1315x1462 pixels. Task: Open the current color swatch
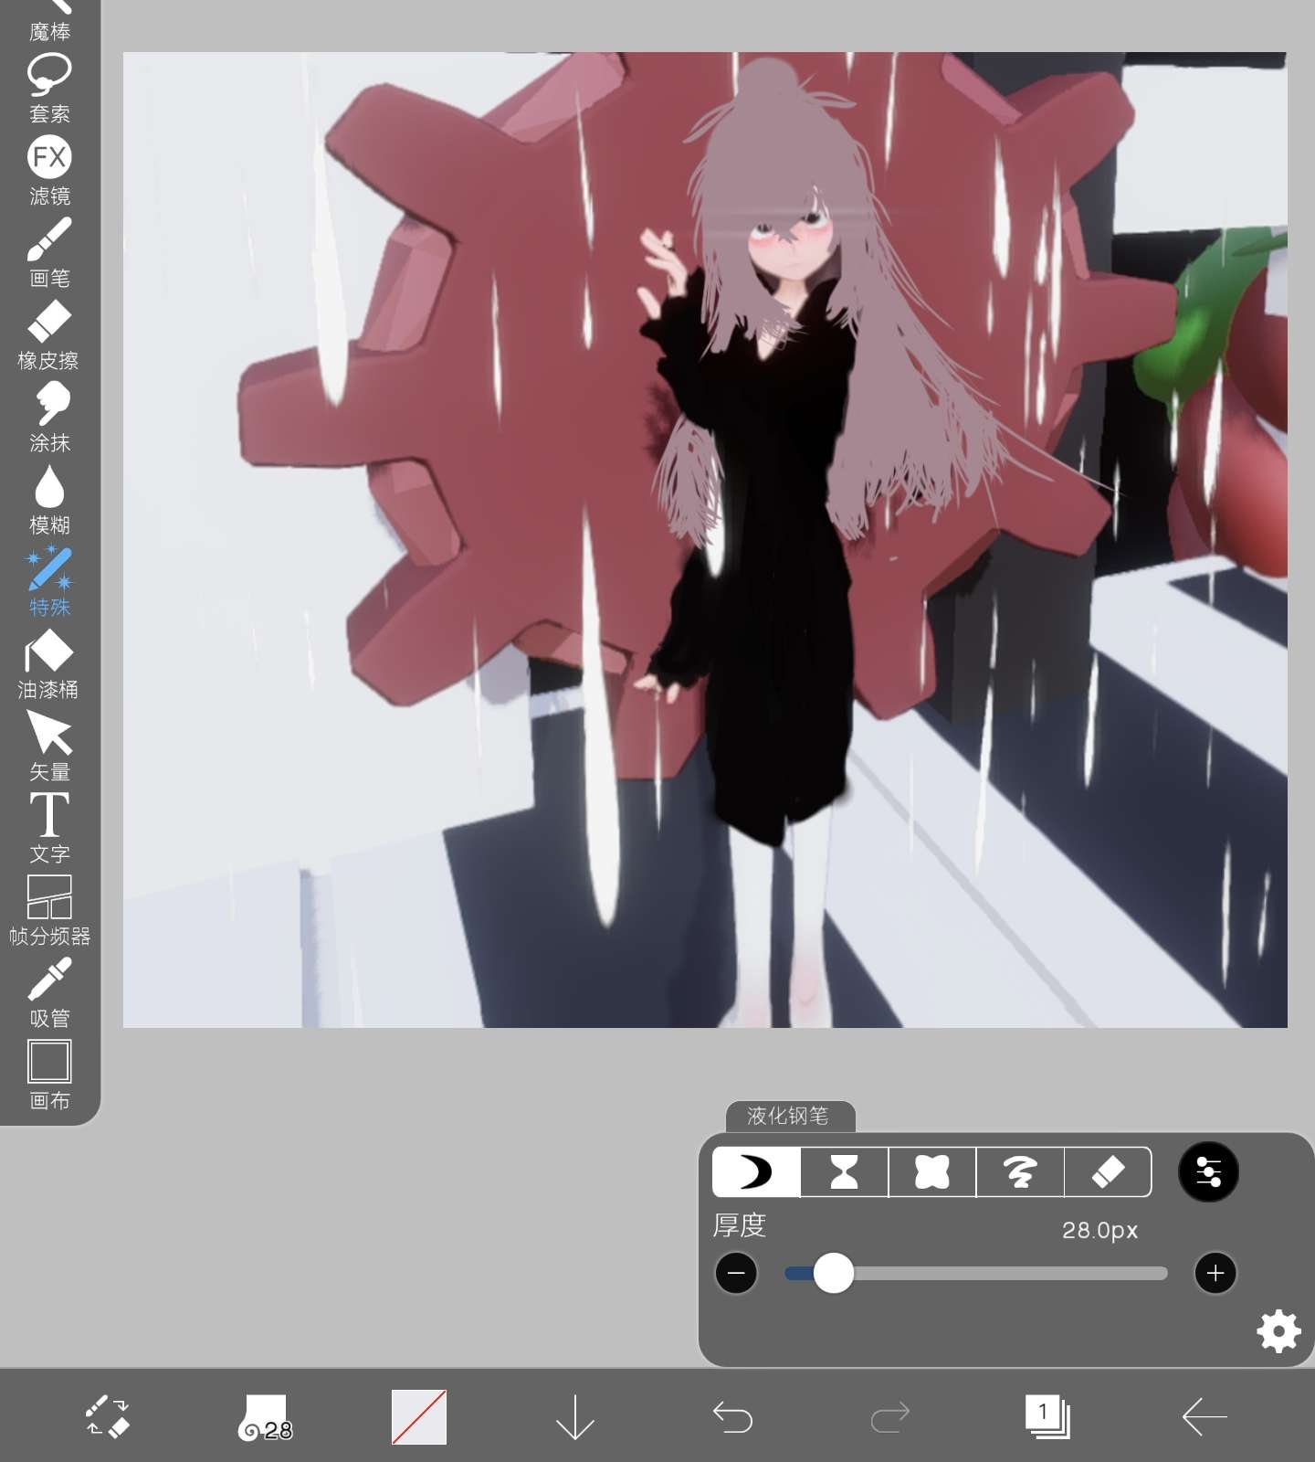point(419,1417)
